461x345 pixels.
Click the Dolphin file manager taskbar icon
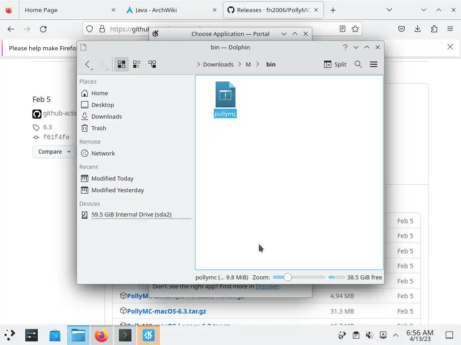[78, 335]
